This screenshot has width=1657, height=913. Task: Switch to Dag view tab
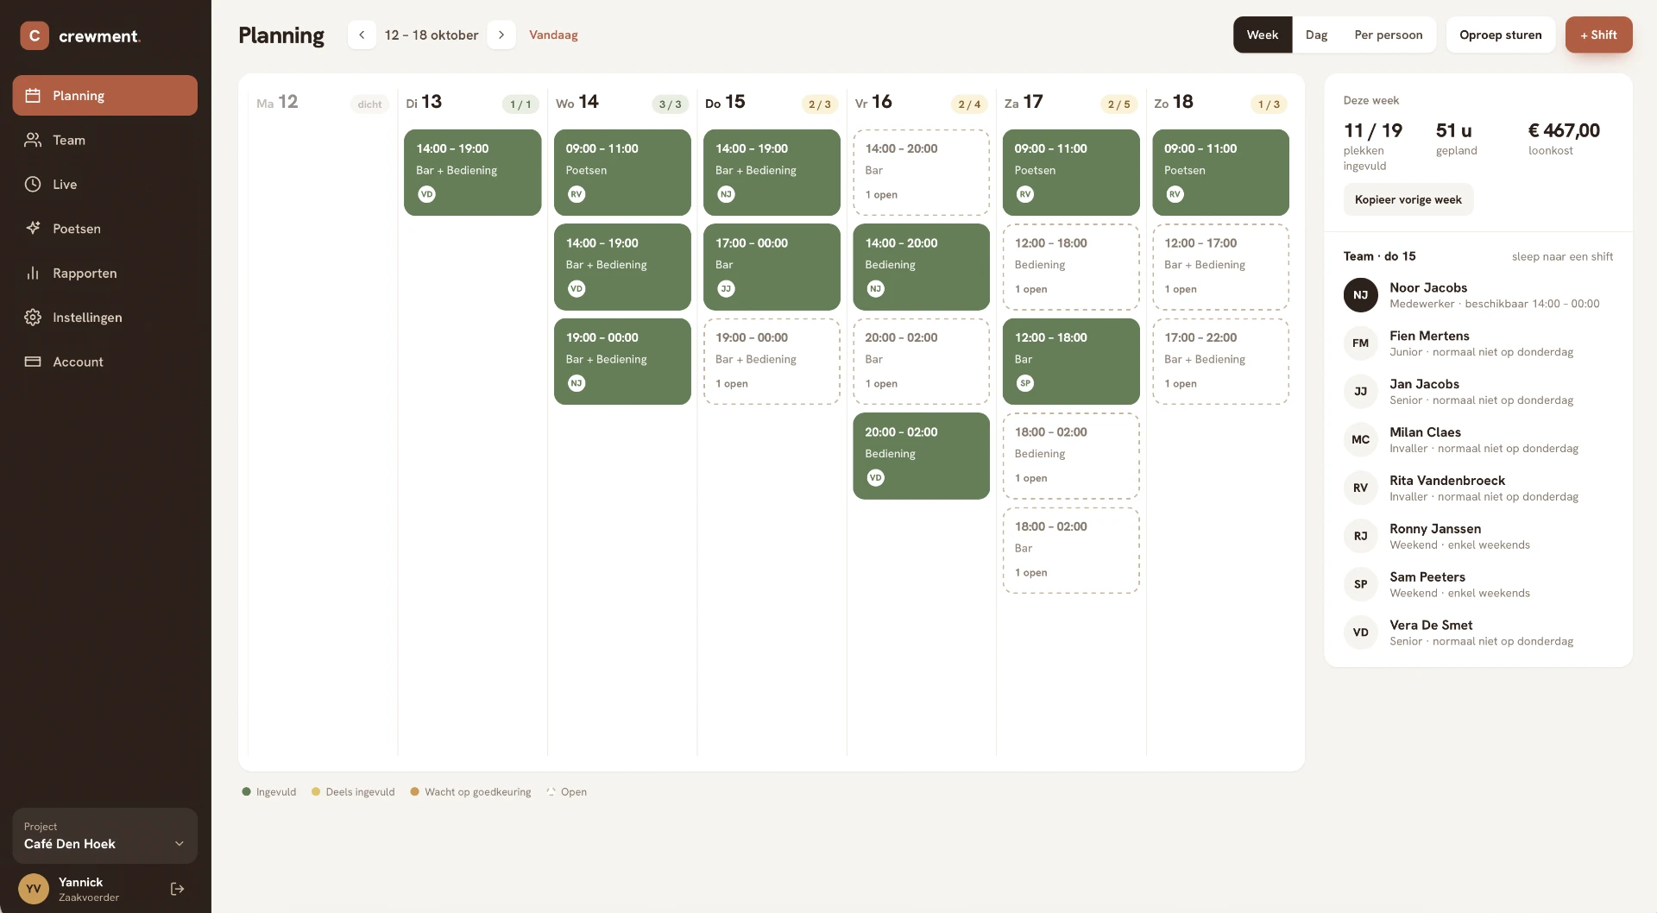[1316, 35]
